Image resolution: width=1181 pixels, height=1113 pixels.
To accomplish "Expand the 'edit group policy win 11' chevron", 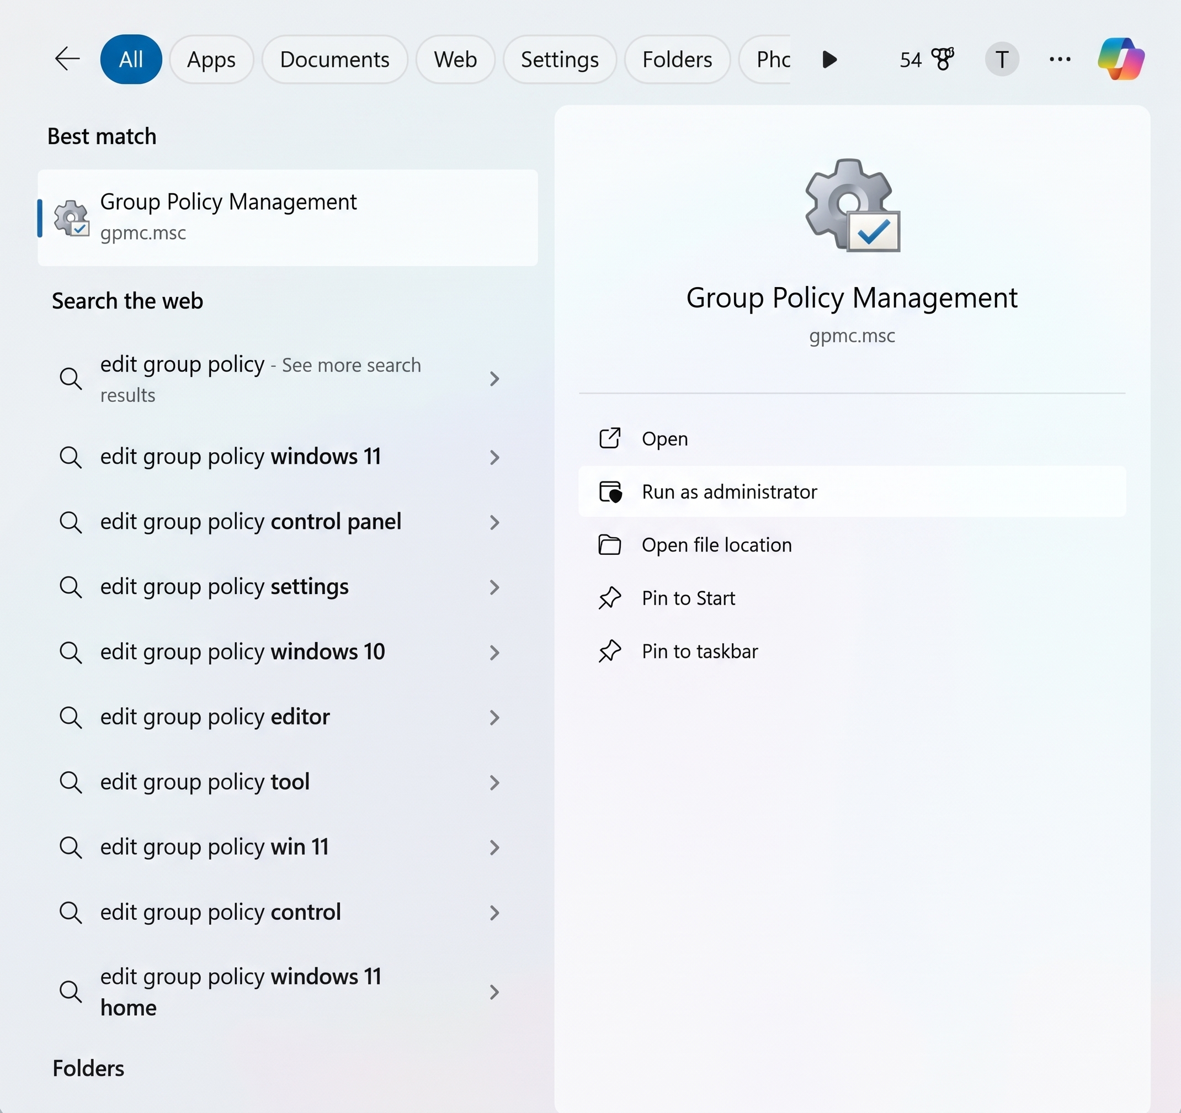I will click(x=494, y=847).
